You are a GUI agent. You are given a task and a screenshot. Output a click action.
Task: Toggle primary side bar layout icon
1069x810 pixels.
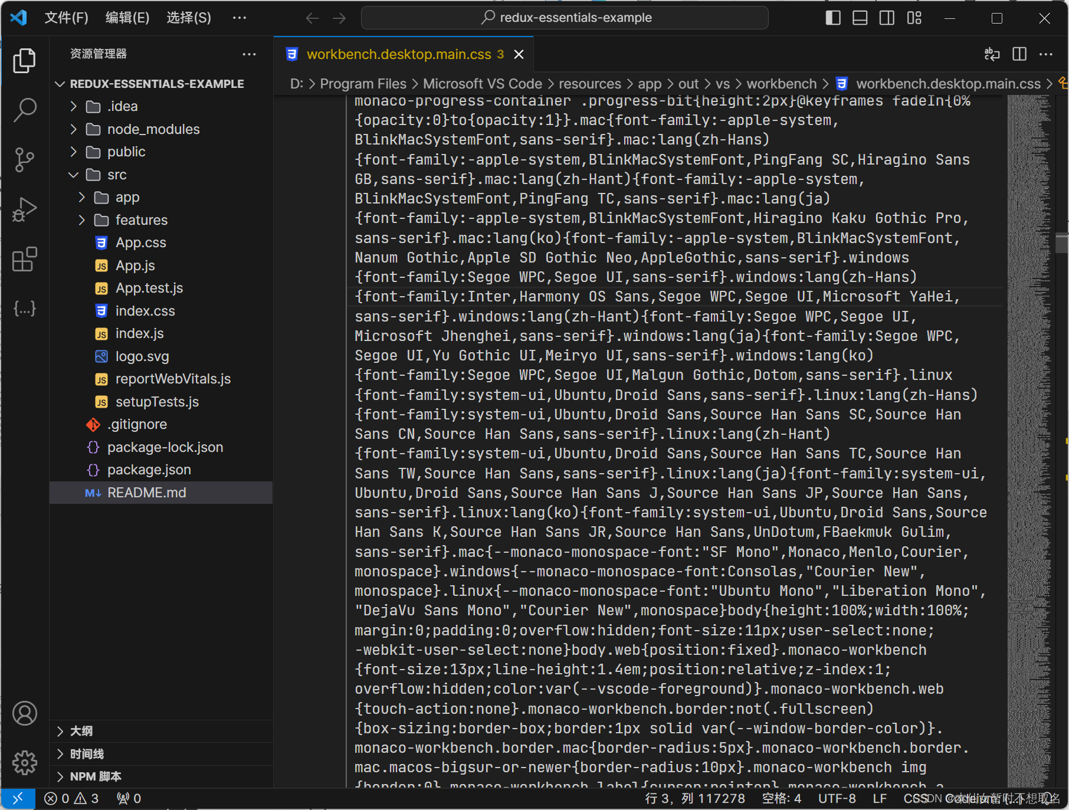[833, 18]
